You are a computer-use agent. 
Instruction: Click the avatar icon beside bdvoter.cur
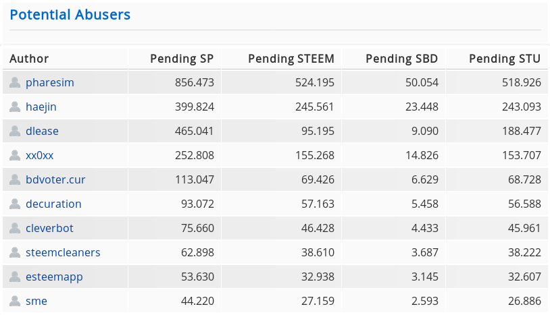point(15,179)
